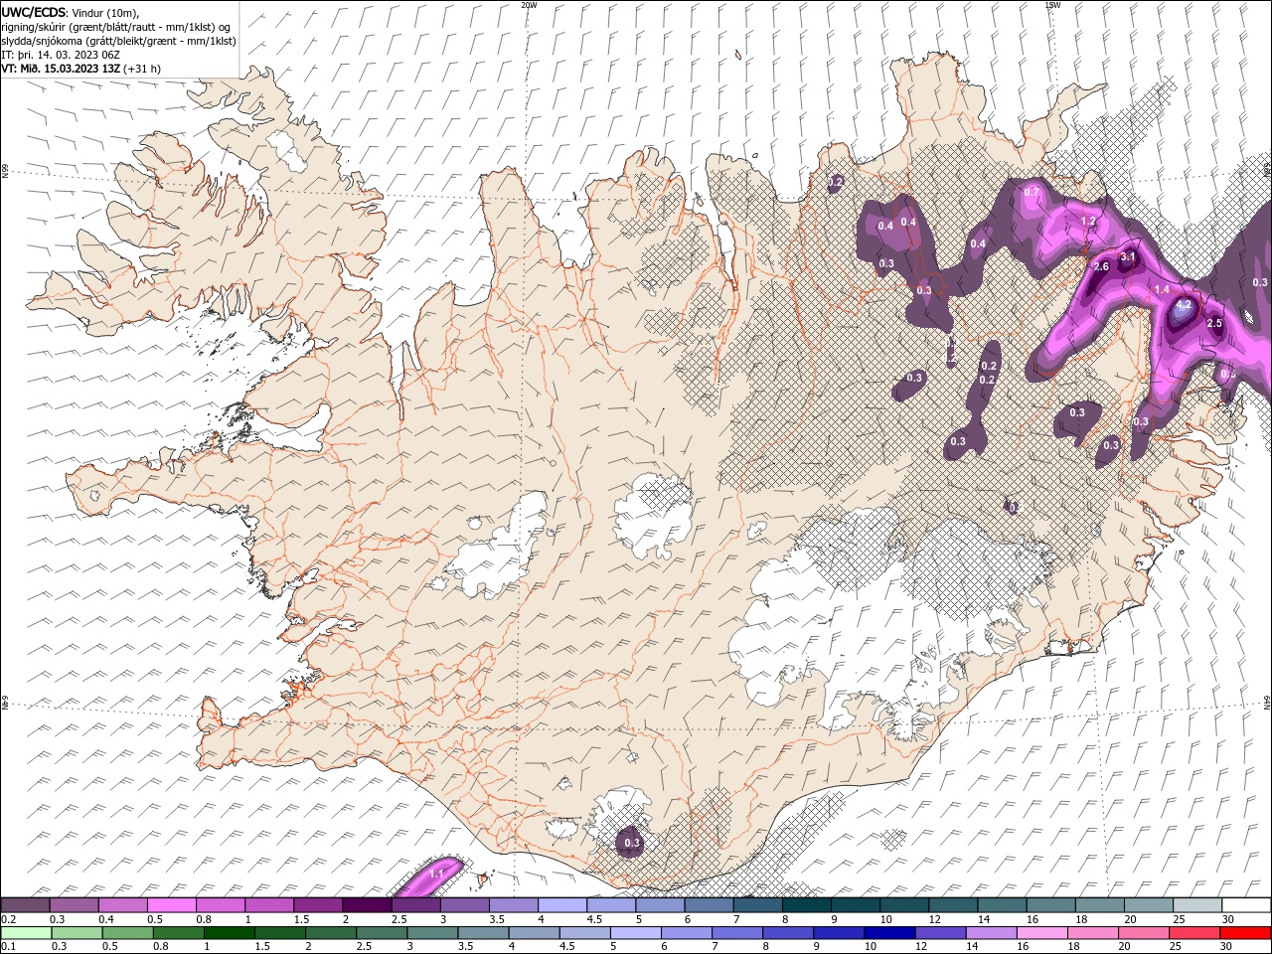Click the white 30 snow legend swatch
Viewport: 1272px width, 954px height.
[1246, 905]
